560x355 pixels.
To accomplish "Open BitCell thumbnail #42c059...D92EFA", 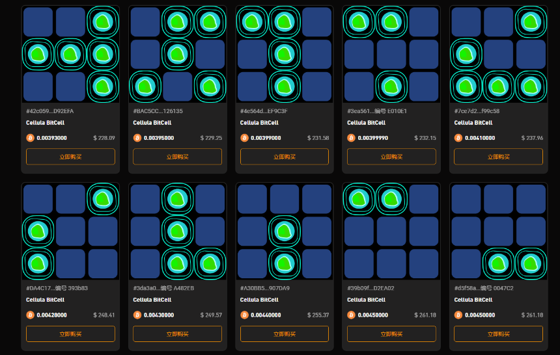I will [x=70, y=54].
